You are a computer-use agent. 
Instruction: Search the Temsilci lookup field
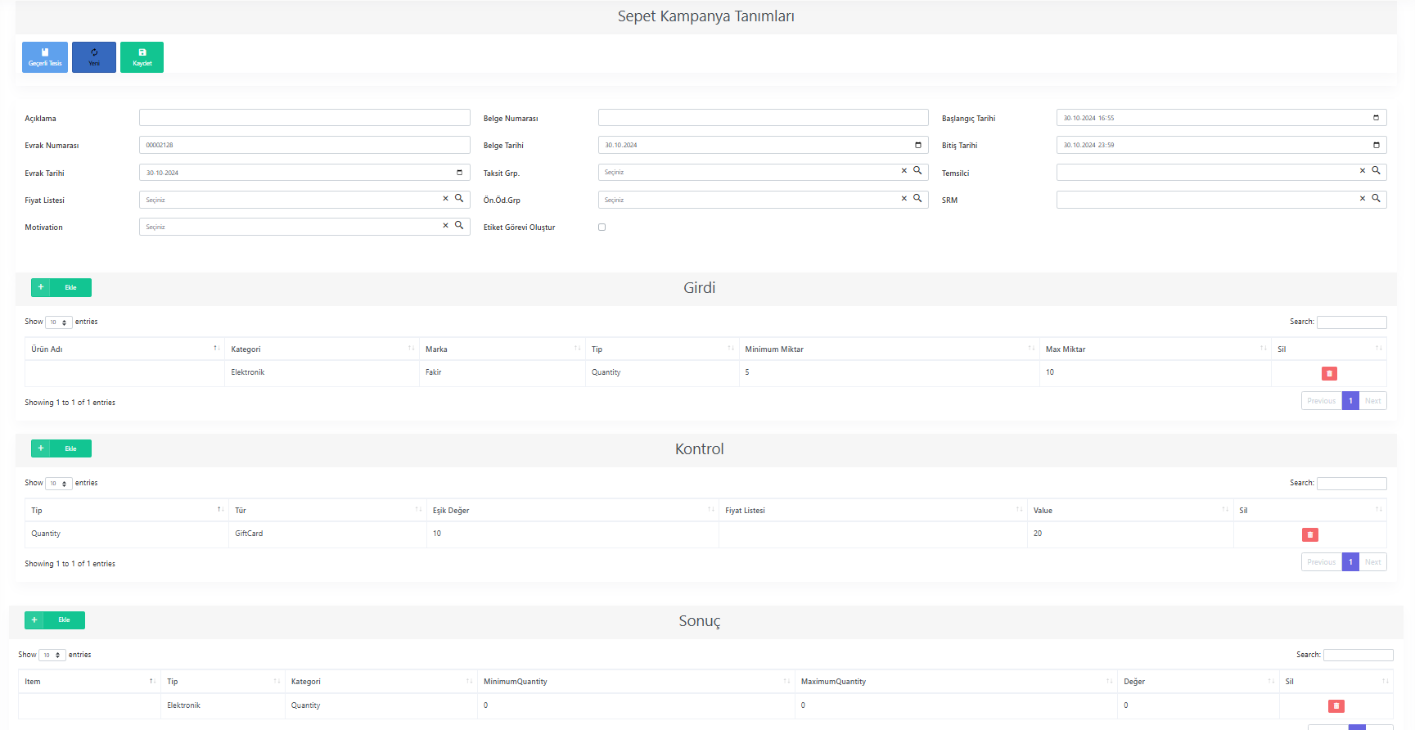1376,171
